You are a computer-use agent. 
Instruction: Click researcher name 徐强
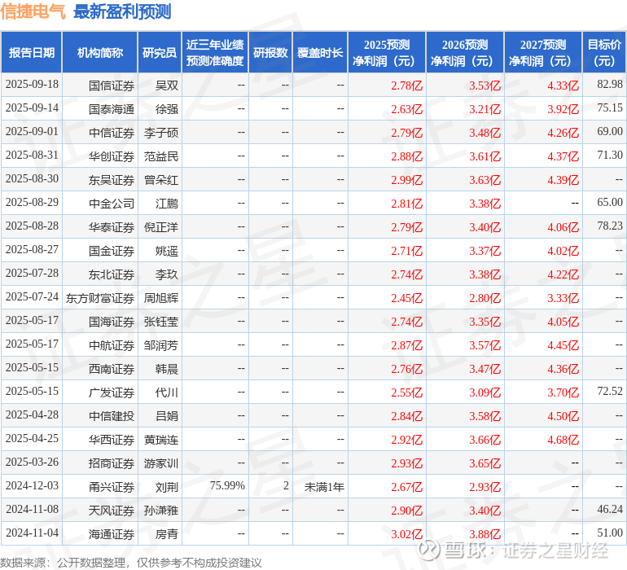pyautogui.click(x=167, y=109)
